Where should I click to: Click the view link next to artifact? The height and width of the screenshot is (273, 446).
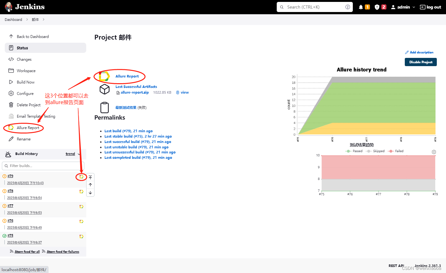coord(185,92)
